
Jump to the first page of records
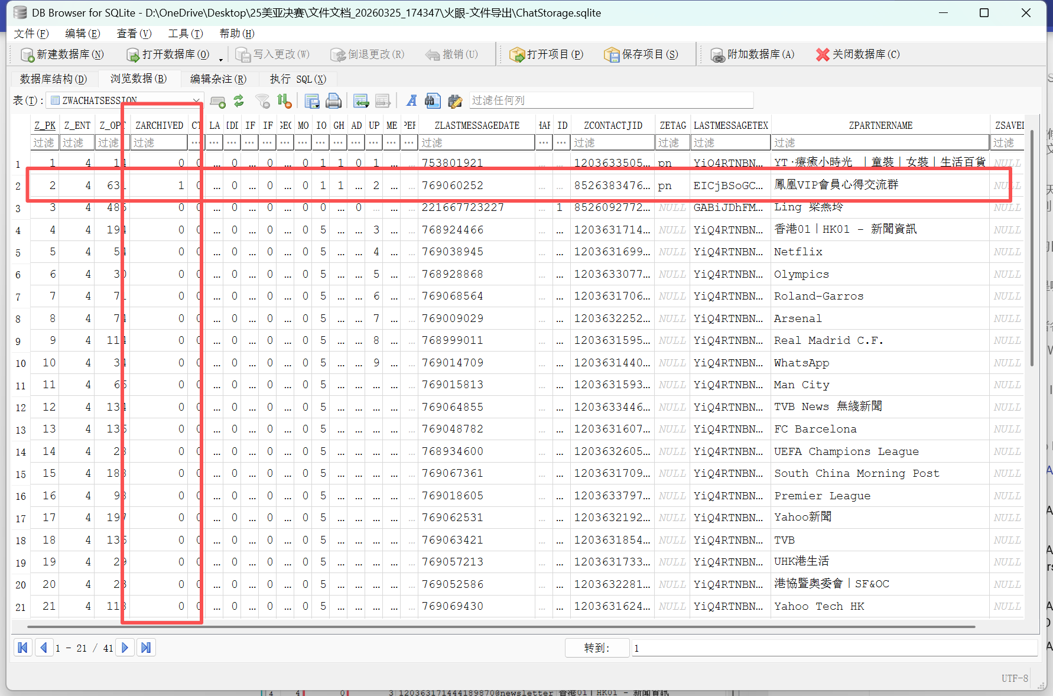tap(22, 648)
